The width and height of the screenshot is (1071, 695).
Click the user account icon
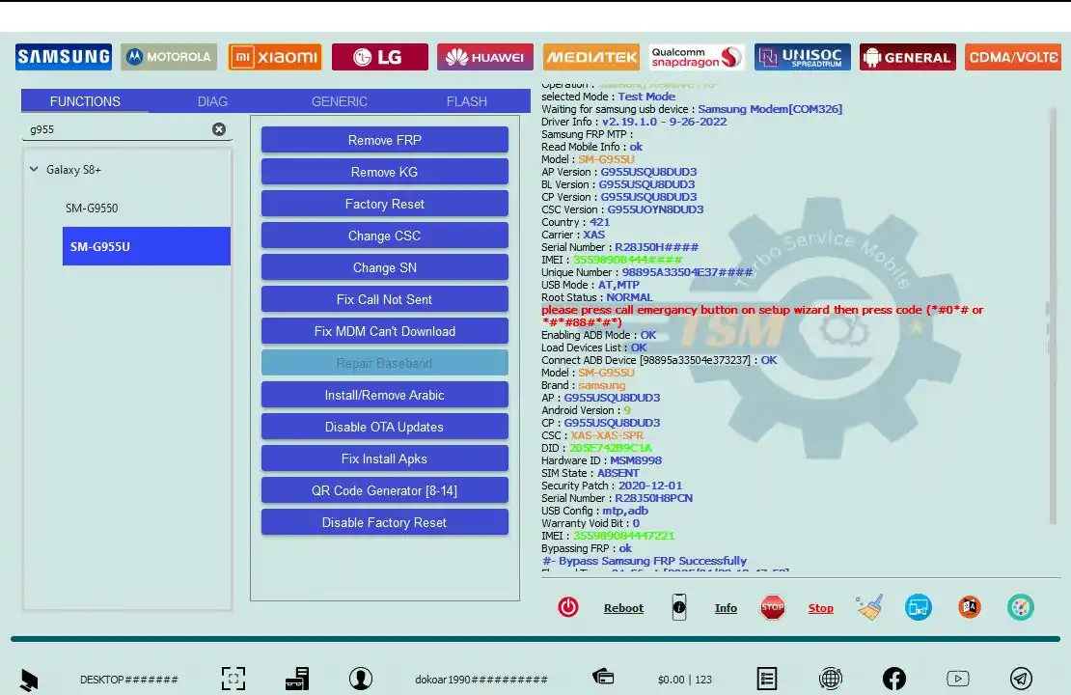[361, 679]
